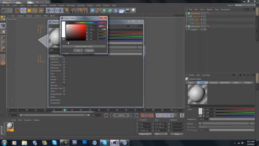
Task: Click the white color swatch in Attributes panel
Action: [200, 111]
